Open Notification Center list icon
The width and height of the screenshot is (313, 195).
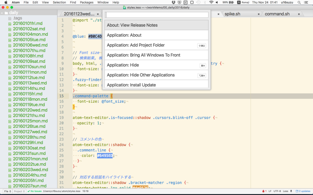(x=306, y=2)
